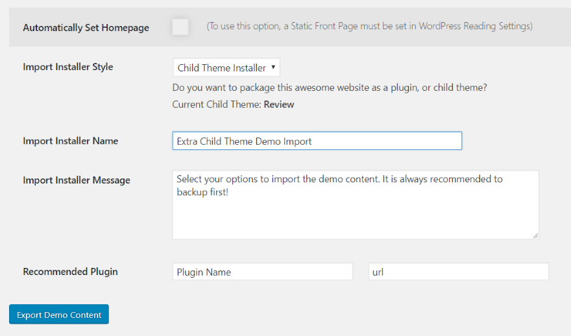Image resolution: width=571 pixels, height=336 pixels.
Task: Click the dropdown arrow beside Child Theme Installer
Action: pos(273,67)
